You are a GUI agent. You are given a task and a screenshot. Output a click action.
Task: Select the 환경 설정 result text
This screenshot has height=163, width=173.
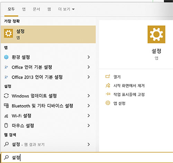tap(21, 57)
